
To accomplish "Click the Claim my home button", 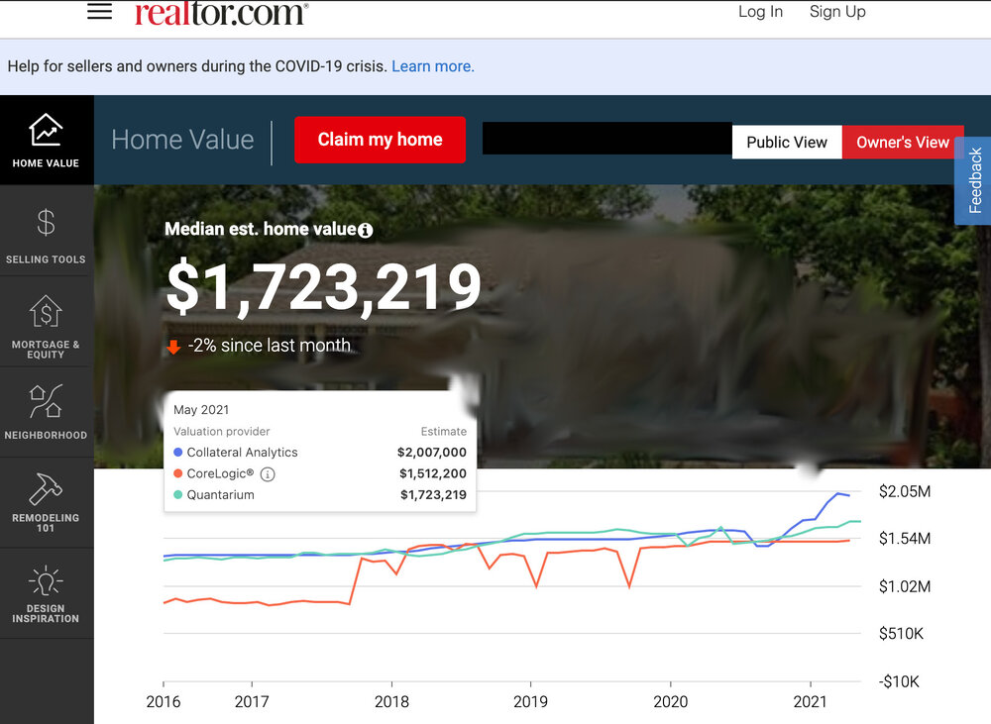I will (x=380, y=140).
